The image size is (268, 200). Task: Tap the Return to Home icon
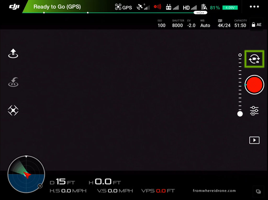(x=13, y=82)
